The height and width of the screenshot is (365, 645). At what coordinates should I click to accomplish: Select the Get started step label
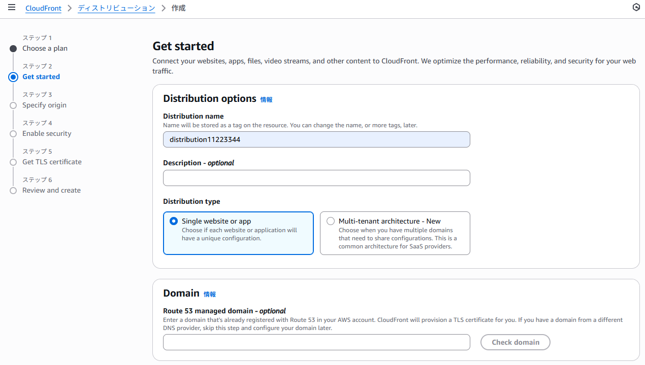coord(41,77)
